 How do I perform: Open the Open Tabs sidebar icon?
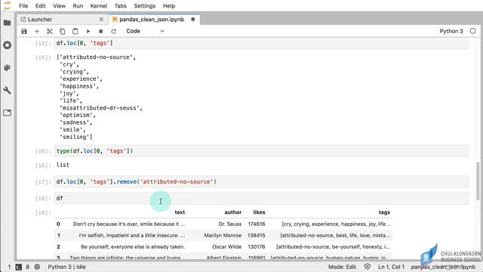(7, 113)
